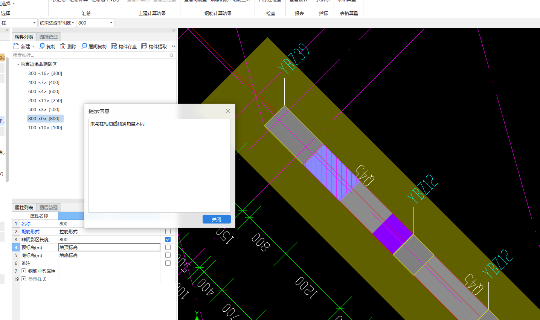
Task: Click the solid purple block in drawing
Action: coord(393,234)
